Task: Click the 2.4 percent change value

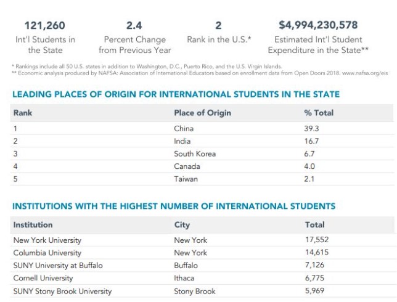Action: click(x=134, y=25)
